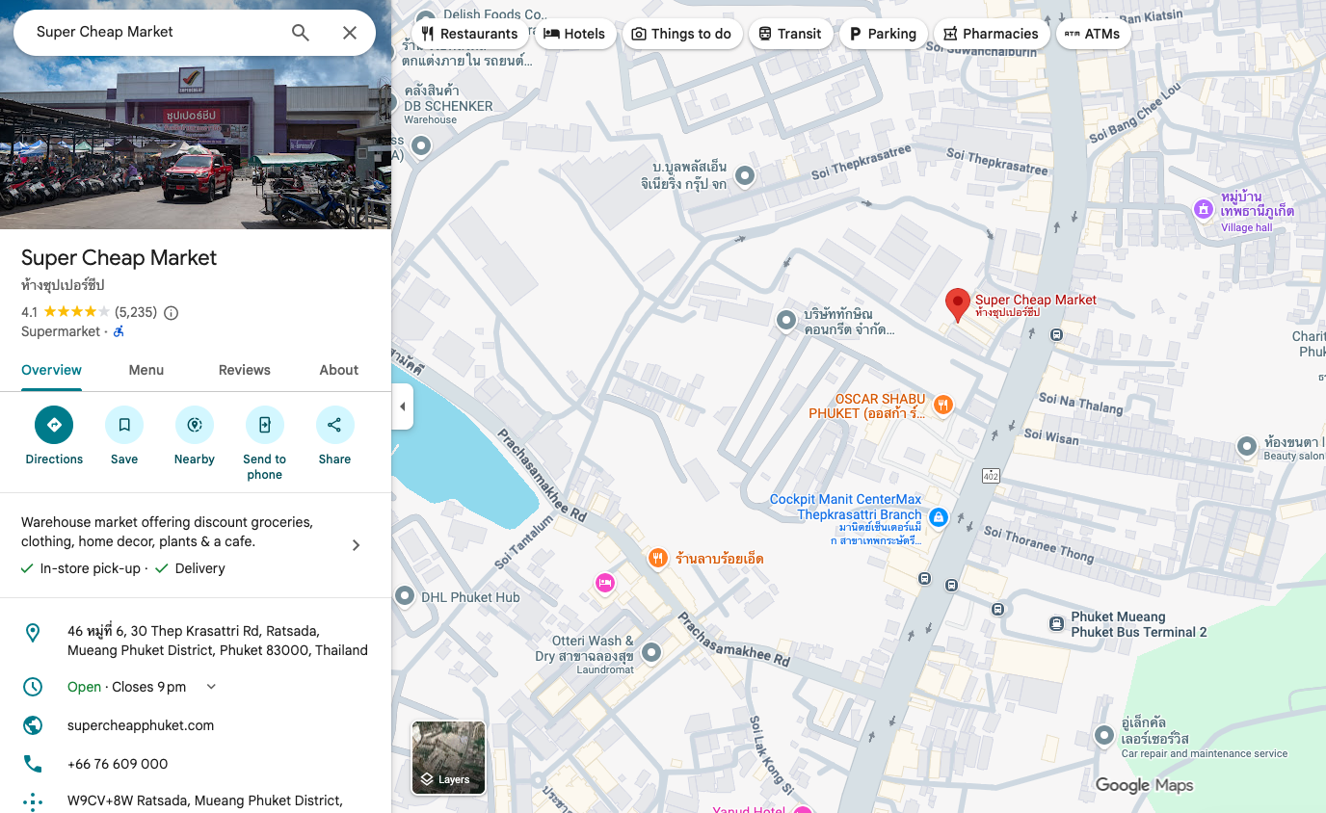Filter map by Restaurants
This screenshot has width=1326, height=813.
tap(469, 34)
